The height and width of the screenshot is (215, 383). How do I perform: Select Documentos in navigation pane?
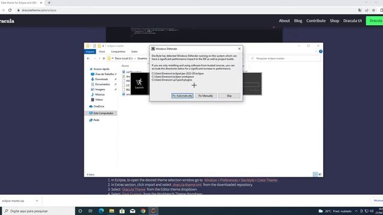point(102,84)
